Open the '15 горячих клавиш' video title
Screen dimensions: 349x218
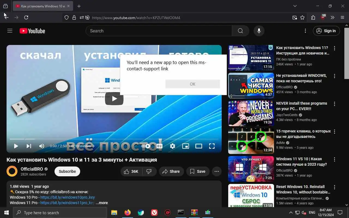303,134
